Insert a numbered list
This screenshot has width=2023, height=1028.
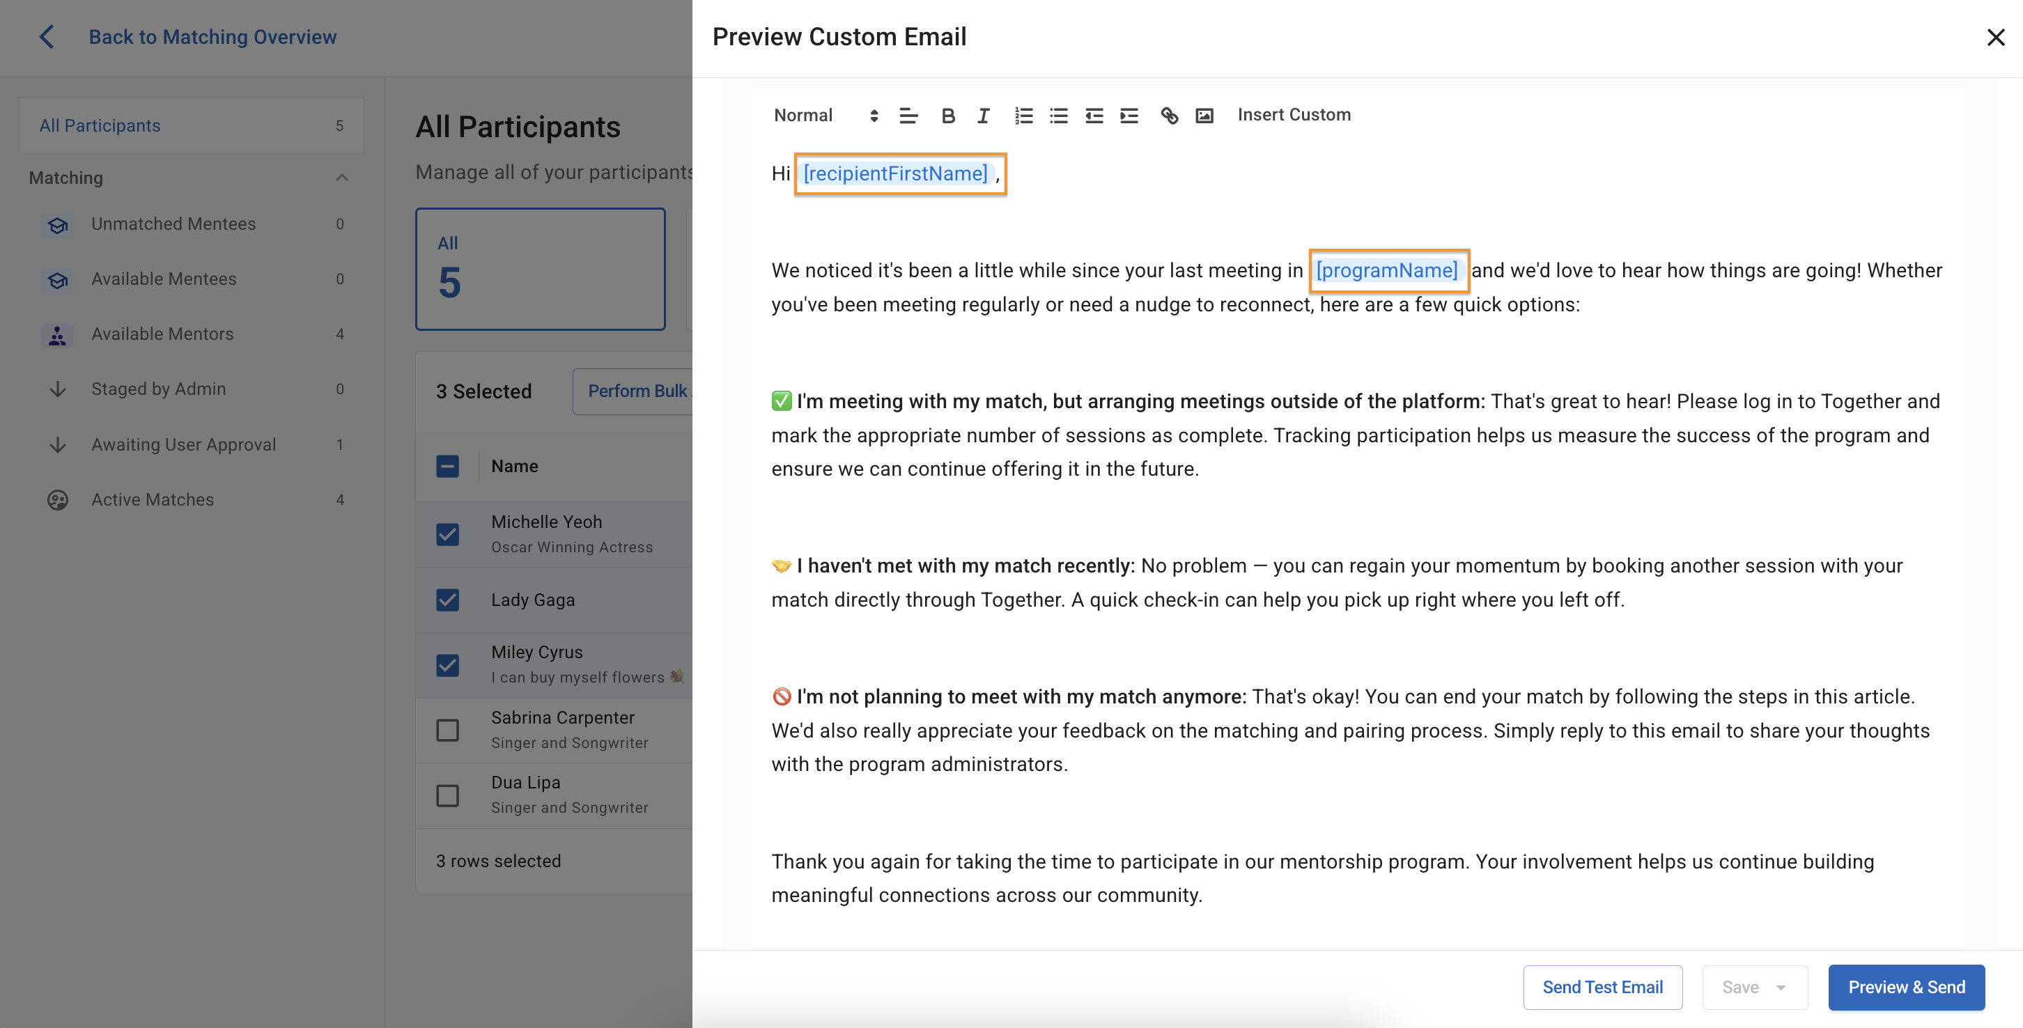[1023, 116]
